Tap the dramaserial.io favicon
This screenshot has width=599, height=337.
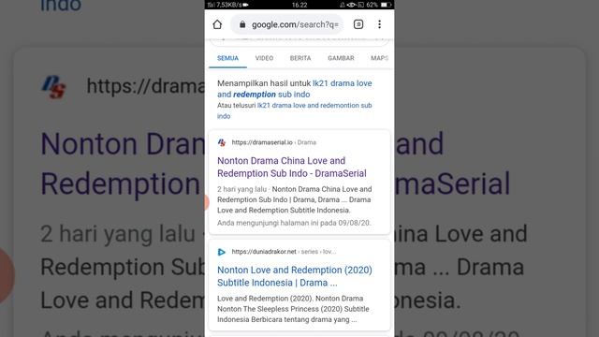tap(222, 142)
